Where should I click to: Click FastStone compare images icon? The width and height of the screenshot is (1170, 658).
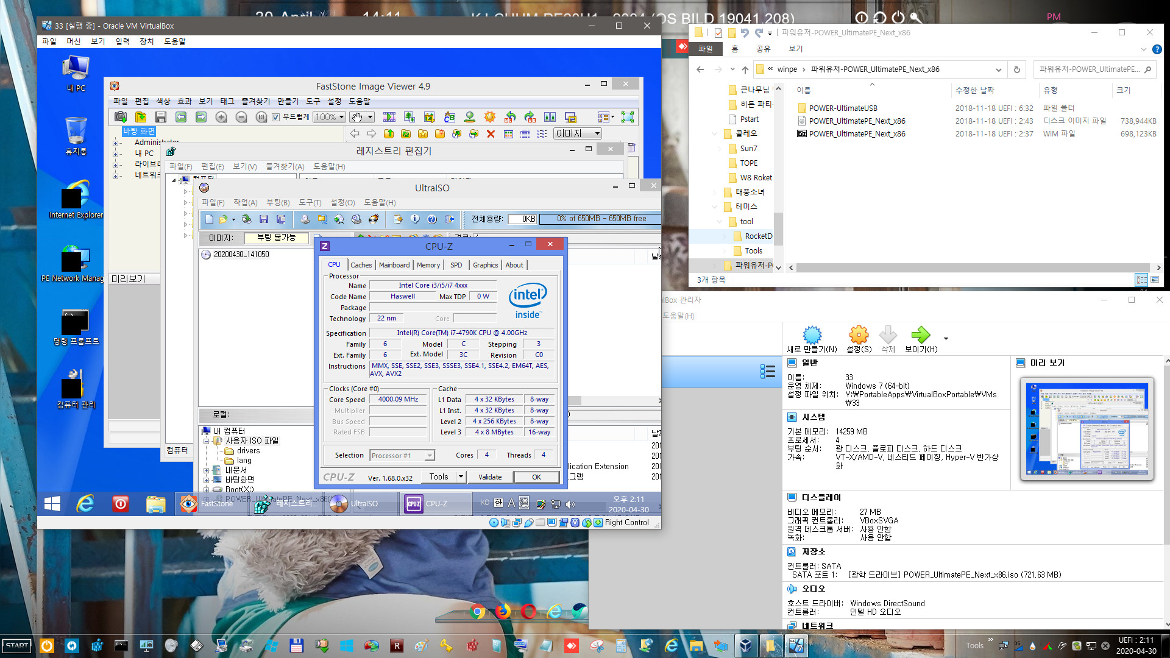pyautogui.click(x=550, y=117)
